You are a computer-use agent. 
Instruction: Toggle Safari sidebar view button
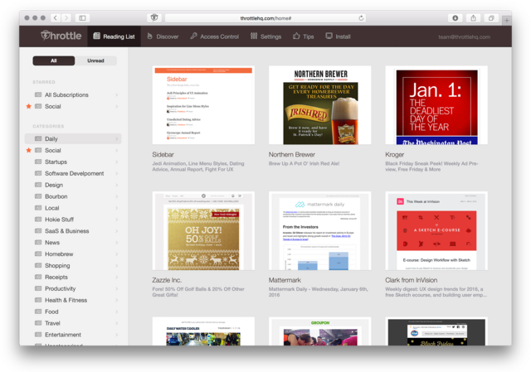(82, 18)
